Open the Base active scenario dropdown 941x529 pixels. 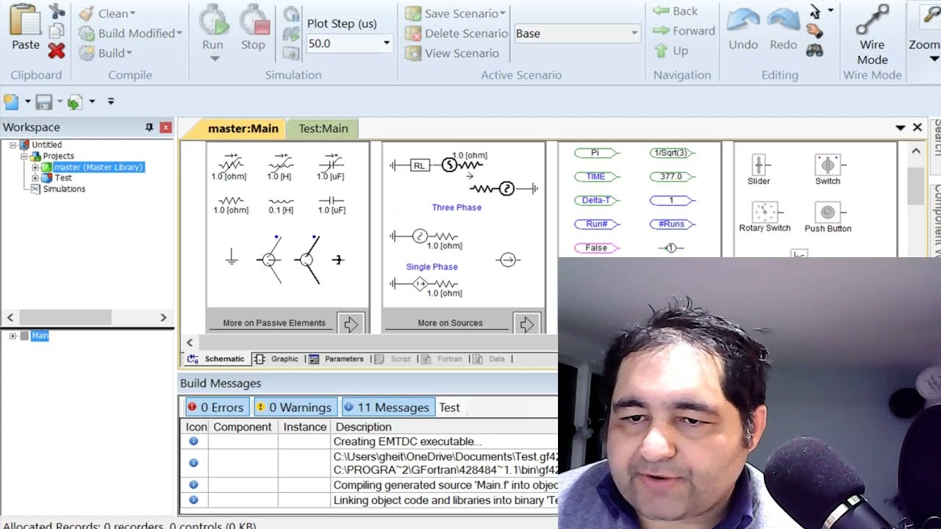point(634,33)
